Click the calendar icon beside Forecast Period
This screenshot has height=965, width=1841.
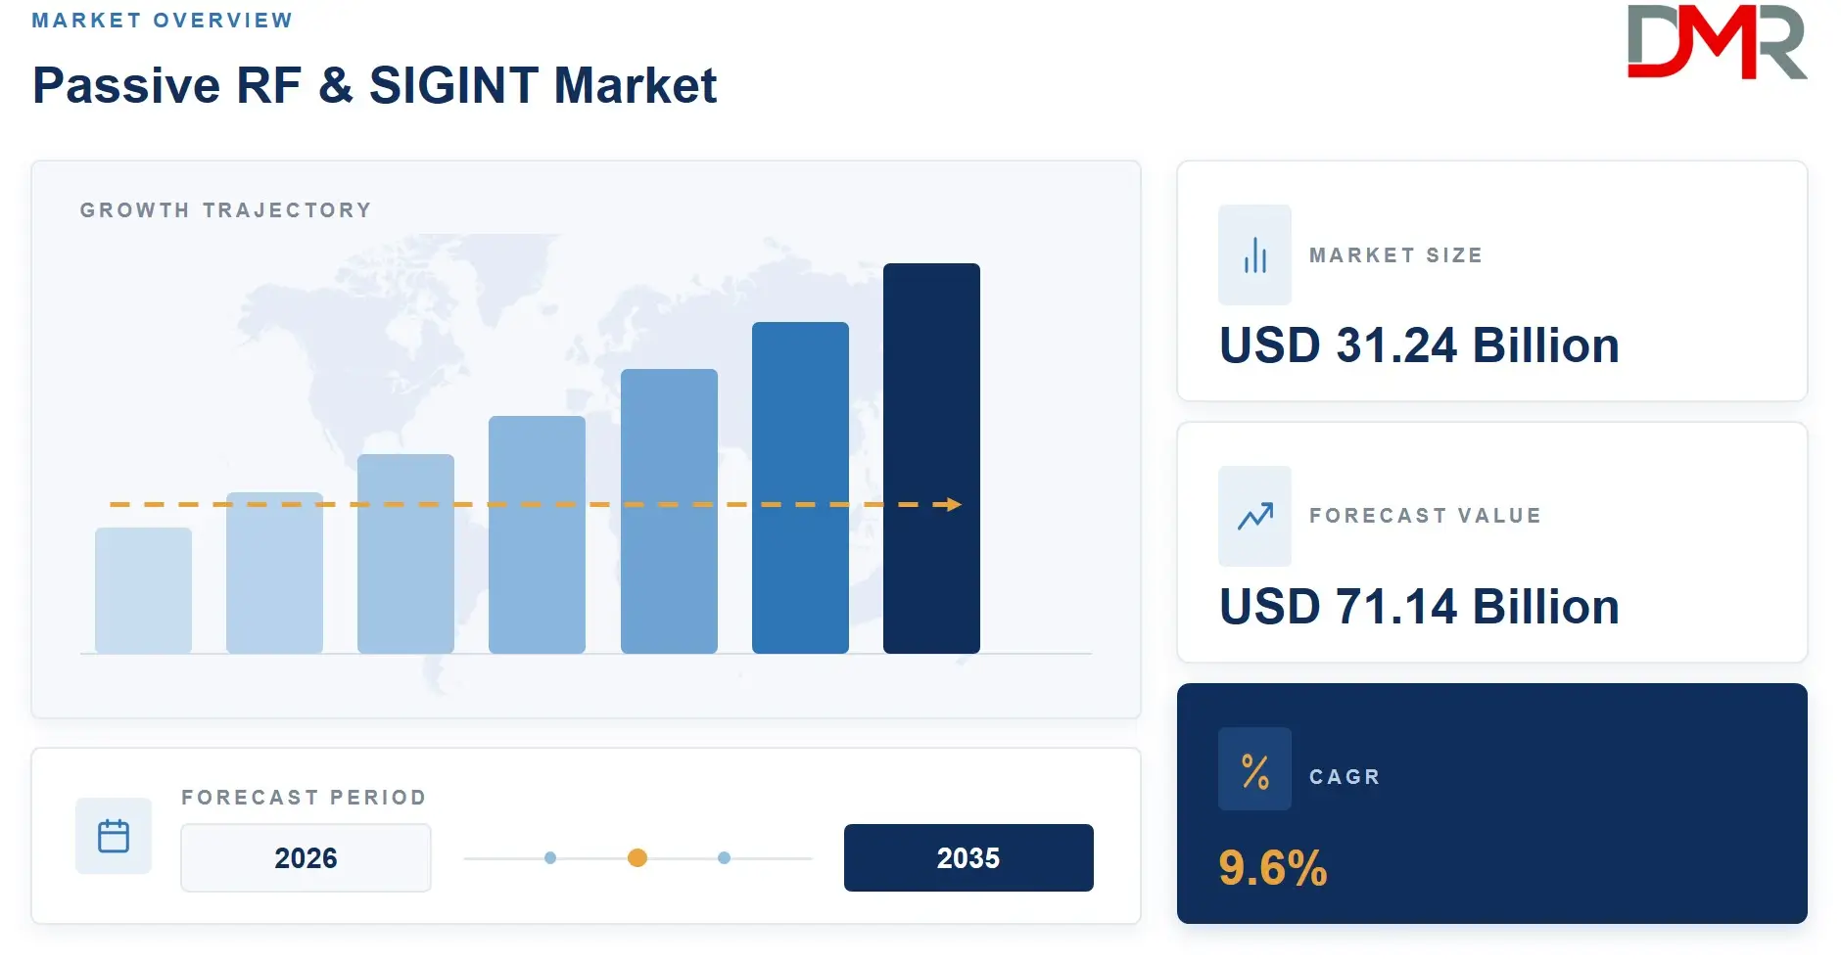tap(114, 836)
